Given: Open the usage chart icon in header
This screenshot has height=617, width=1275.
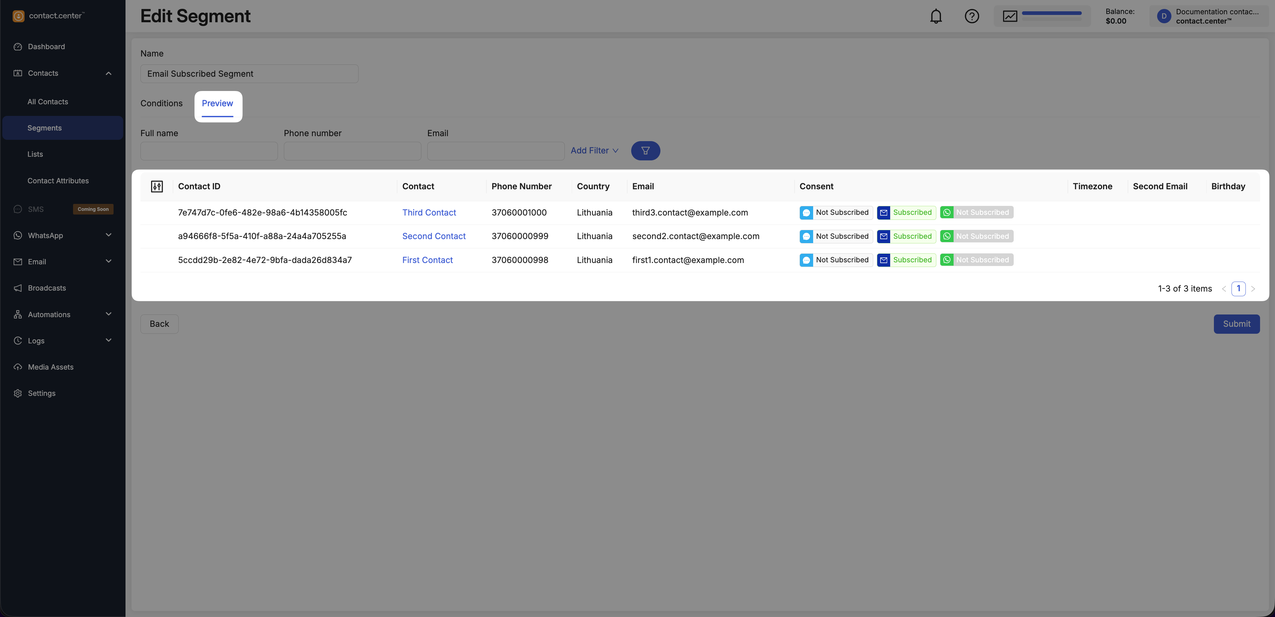Looking at the screenshot, I should pos(1010,16).
